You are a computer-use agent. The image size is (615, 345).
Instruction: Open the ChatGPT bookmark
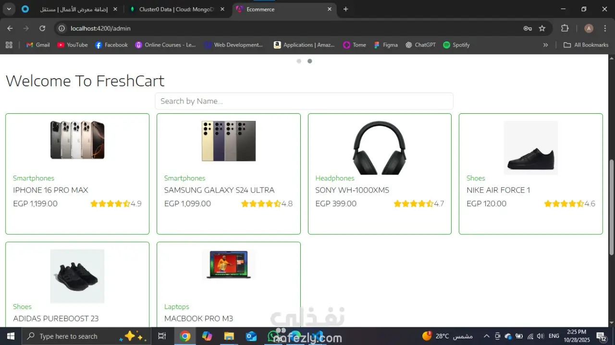pyautogui.click(x=421, y=45)
